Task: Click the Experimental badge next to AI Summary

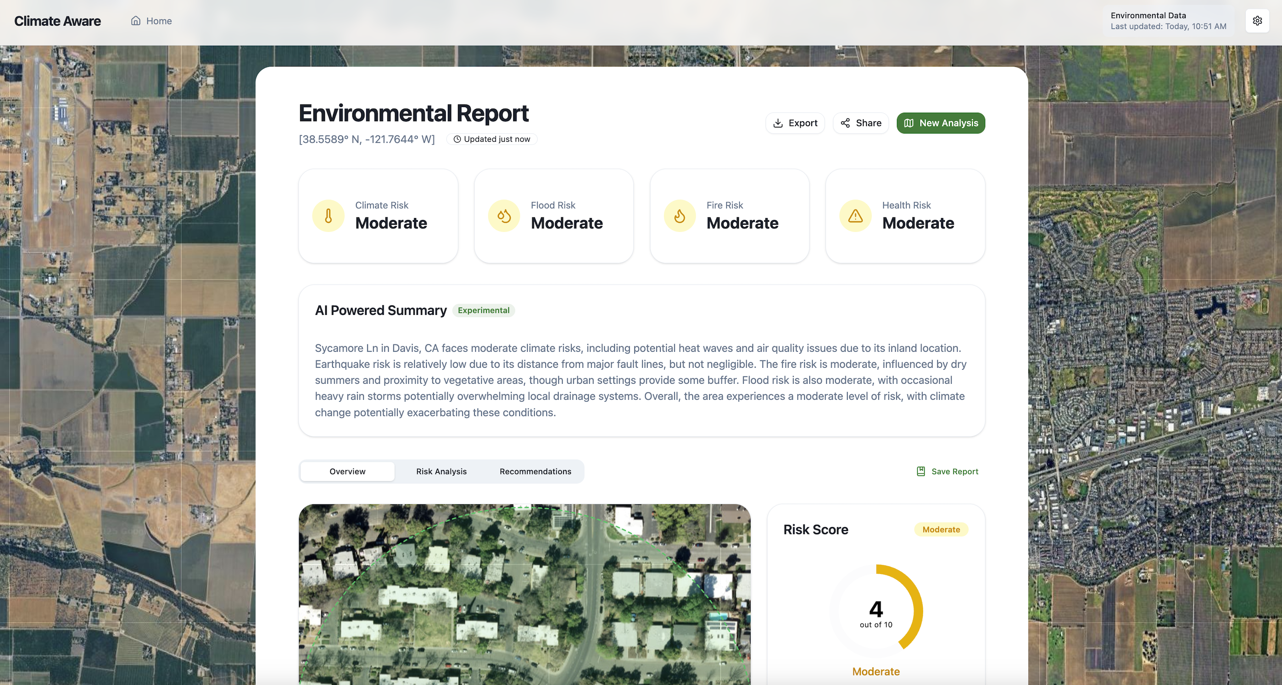Action: point(483,310)
